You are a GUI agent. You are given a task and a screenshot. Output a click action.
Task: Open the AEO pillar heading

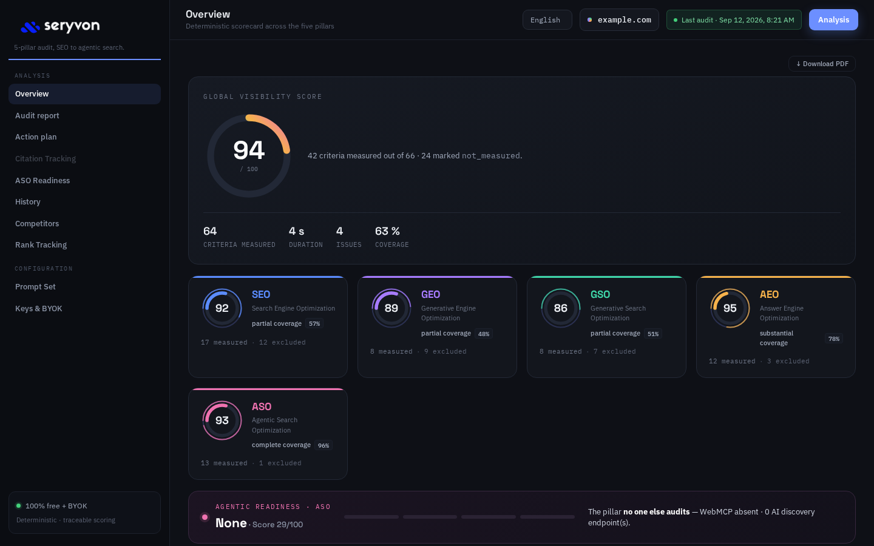[769, 294]
